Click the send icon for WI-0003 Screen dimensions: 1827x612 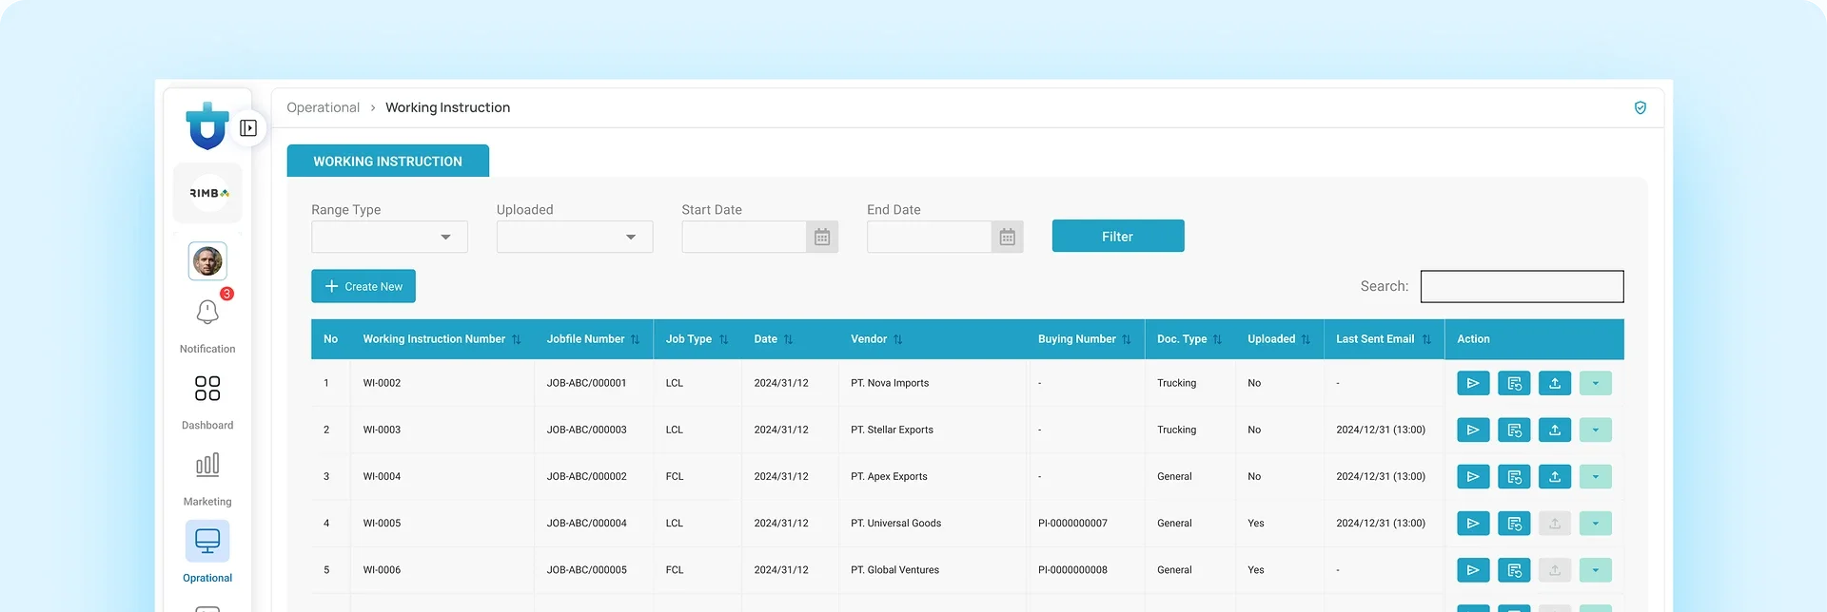click(1473, 430)
